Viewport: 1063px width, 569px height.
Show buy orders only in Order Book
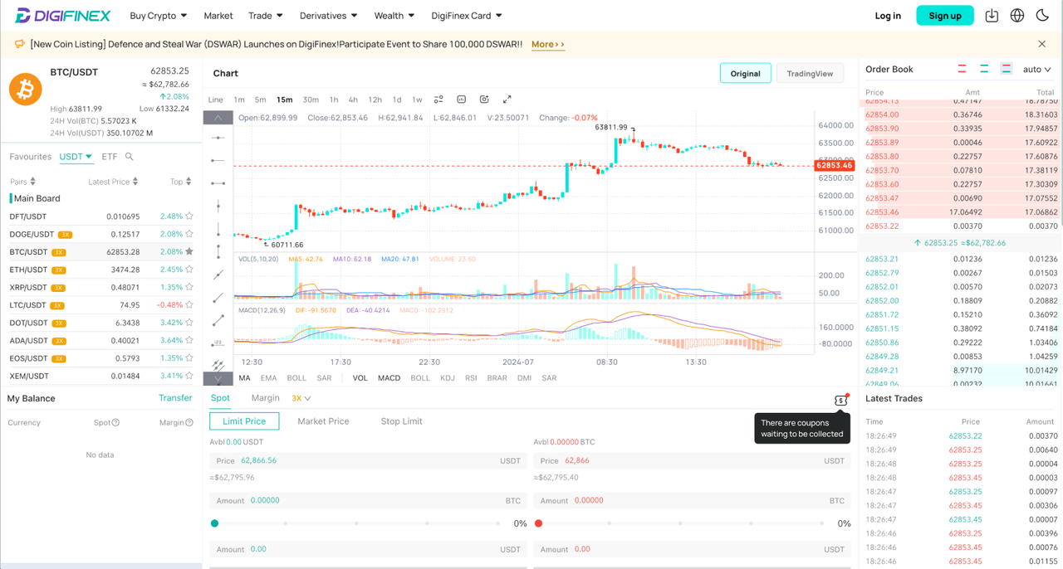[x=986, y=69]
